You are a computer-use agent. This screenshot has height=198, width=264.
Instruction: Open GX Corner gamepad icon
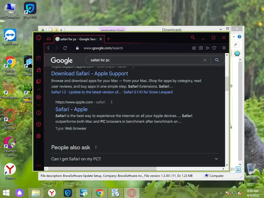pos(49,39)
